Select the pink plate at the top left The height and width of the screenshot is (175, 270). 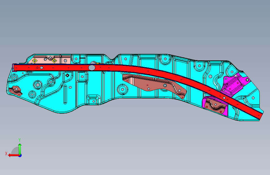50,59
